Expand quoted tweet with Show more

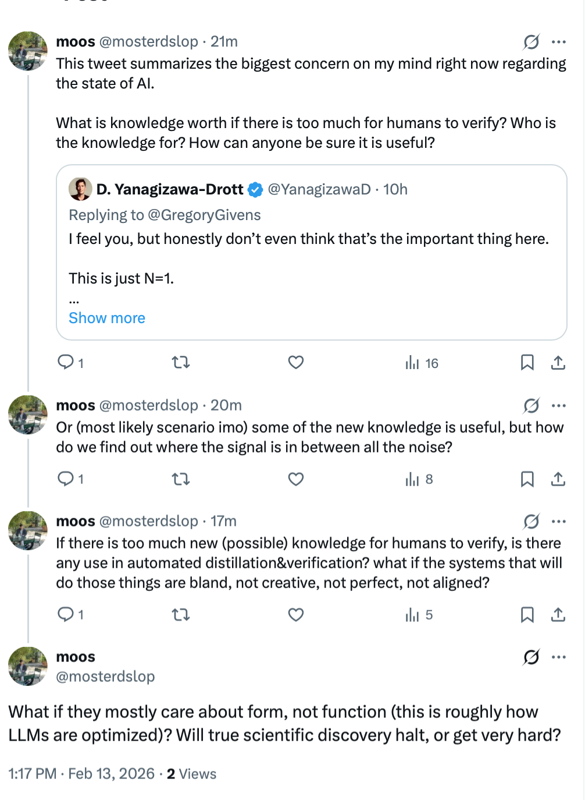point(107,318)
